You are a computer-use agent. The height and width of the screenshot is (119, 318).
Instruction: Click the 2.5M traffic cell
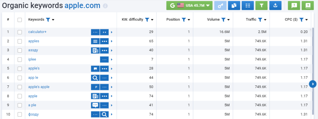click(262, 32)
